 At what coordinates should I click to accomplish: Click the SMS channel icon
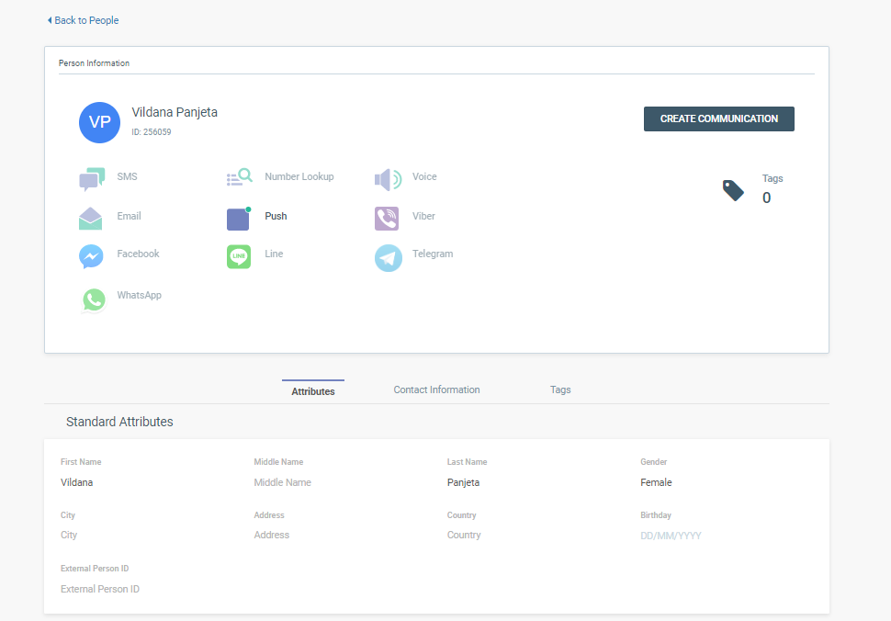coord(92,178)
